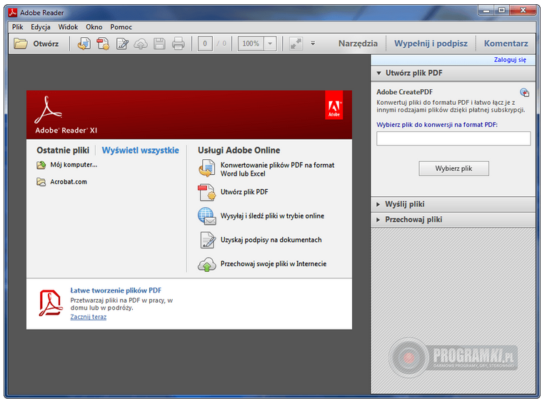This screenshot has width=542, height=401.
Task: Click 'Przechowaj swoje pliki w Internecie' text
Action: (x=273, y=264)
